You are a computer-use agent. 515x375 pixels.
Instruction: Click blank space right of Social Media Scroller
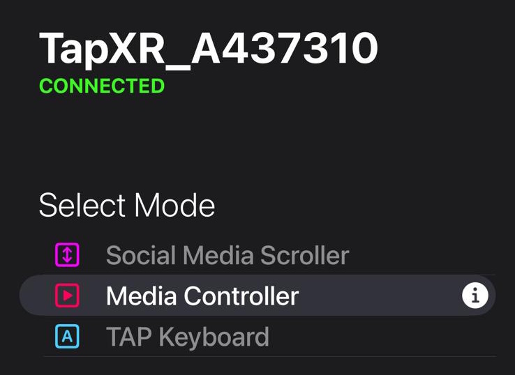coord(422,255)
